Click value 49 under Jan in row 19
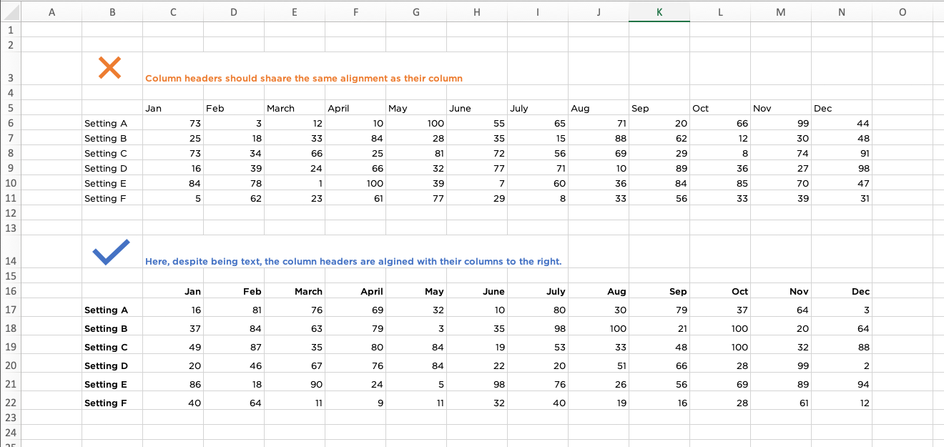The width and height of the screenshot is (944, 447). pos(195,348)
